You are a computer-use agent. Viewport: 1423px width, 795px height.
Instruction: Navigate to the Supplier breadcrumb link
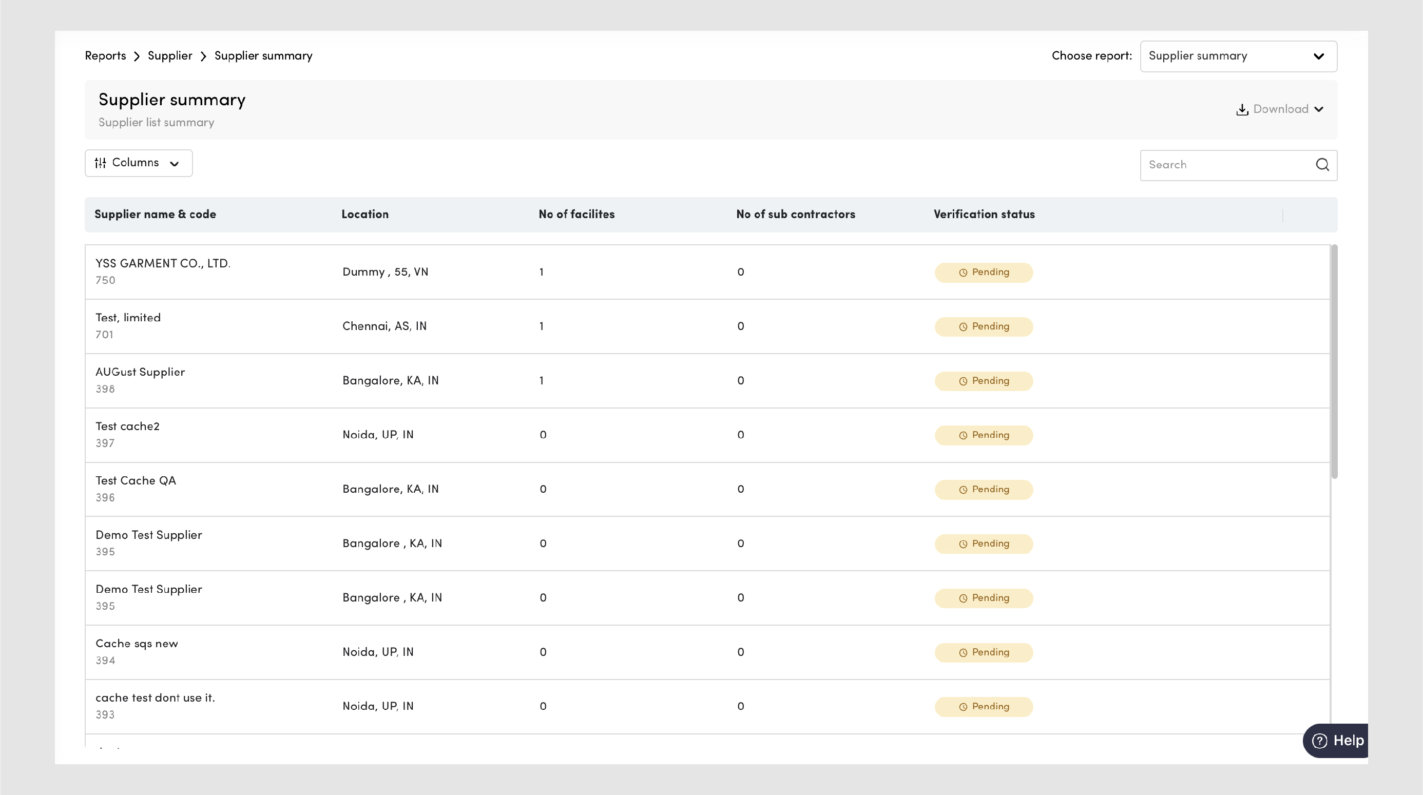coord(169,56)
